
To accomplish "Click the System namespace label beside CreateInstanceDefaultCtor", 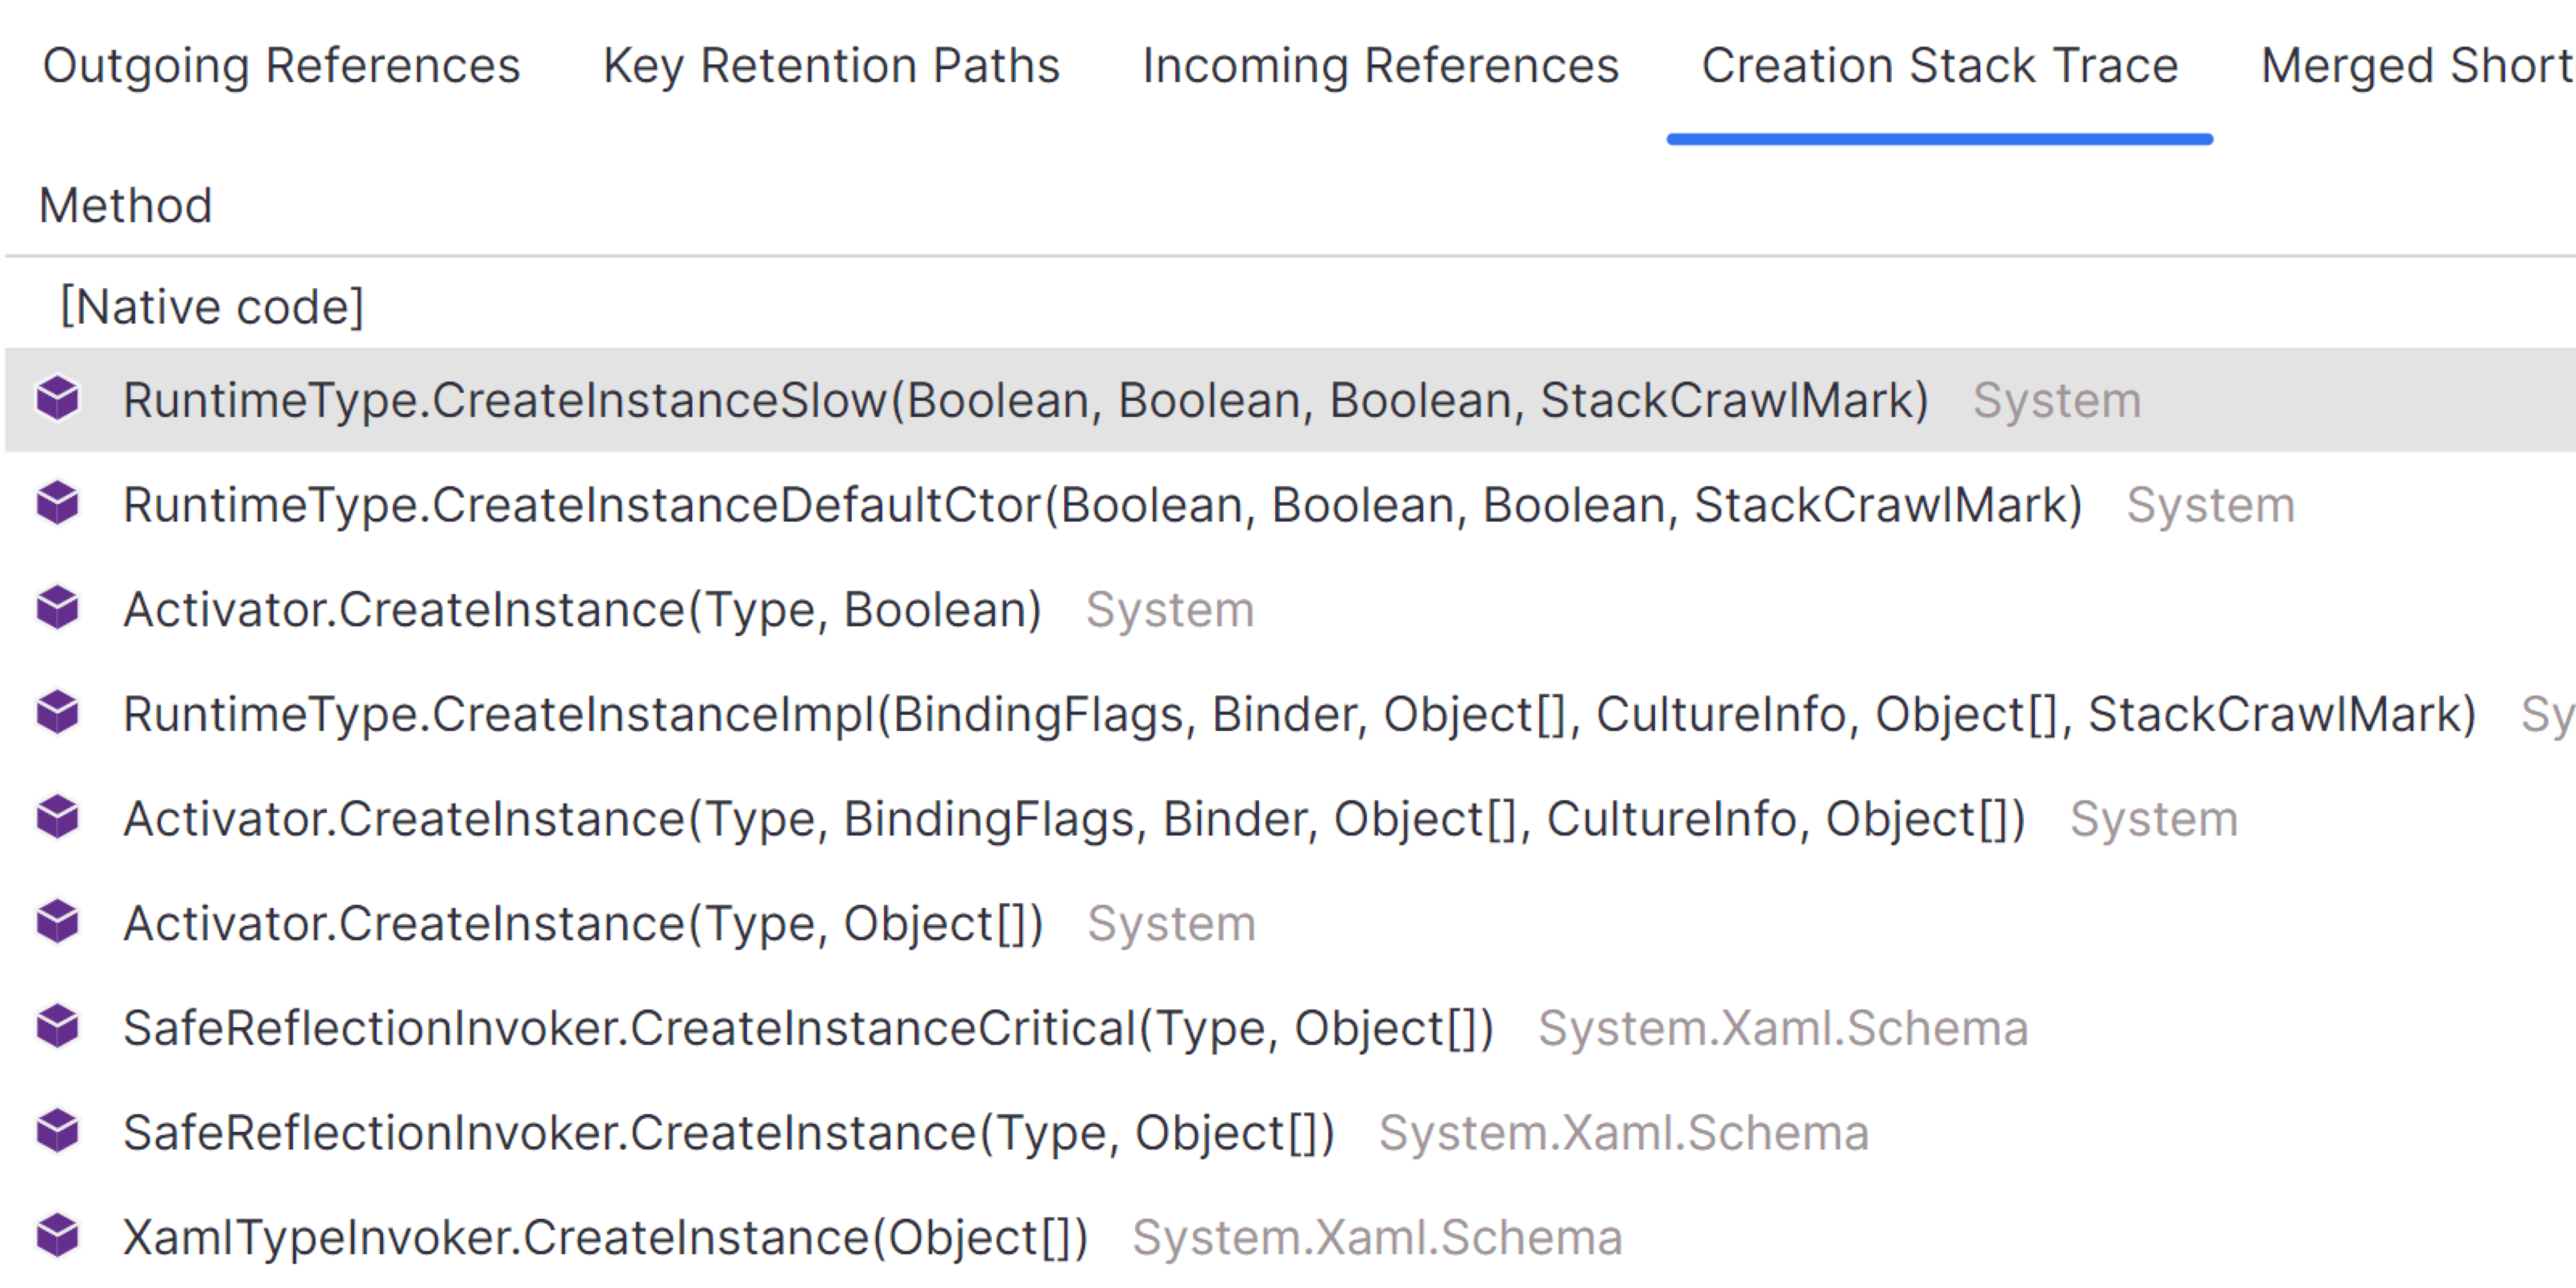I will coord(2210,504).
